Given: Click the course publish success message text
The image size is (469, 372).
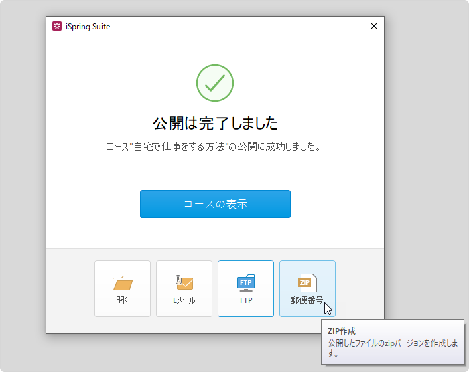Looking at the screenshot, I should pos(214,147).
